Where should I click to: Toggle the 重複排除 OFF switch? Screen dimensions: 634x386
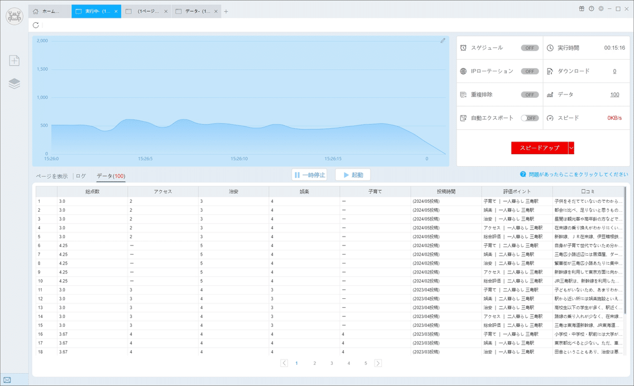coord(530,95)
